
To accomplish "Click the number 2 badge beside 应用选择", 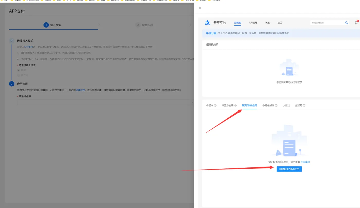I will [x=12, y=84].
